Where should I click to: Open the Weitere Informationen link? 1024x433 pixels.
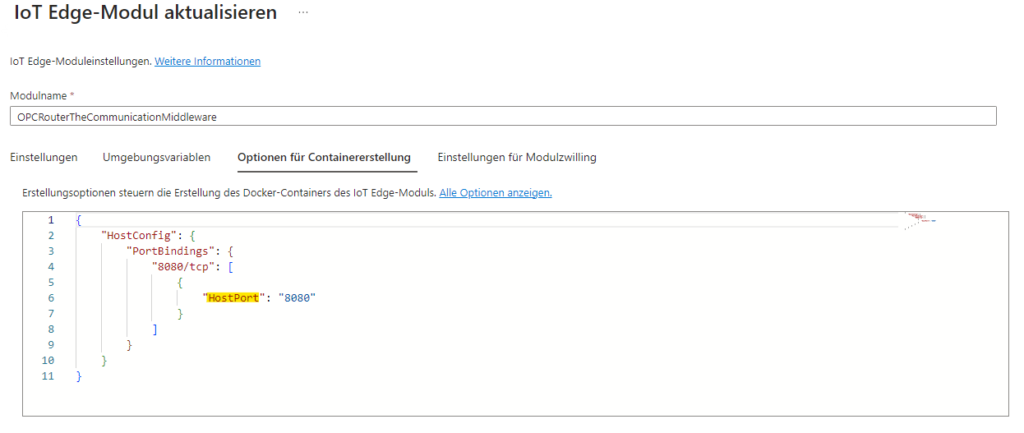pos(207,62)
